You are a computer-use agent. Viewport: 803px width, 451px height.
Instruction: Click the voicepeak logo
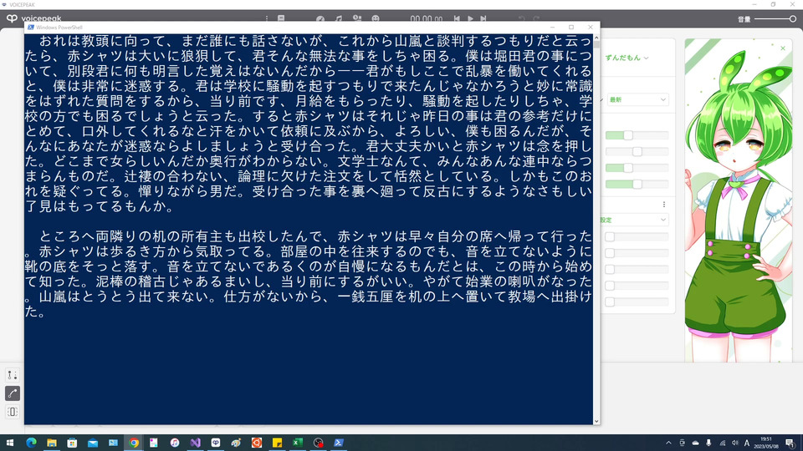coord(33,18)
